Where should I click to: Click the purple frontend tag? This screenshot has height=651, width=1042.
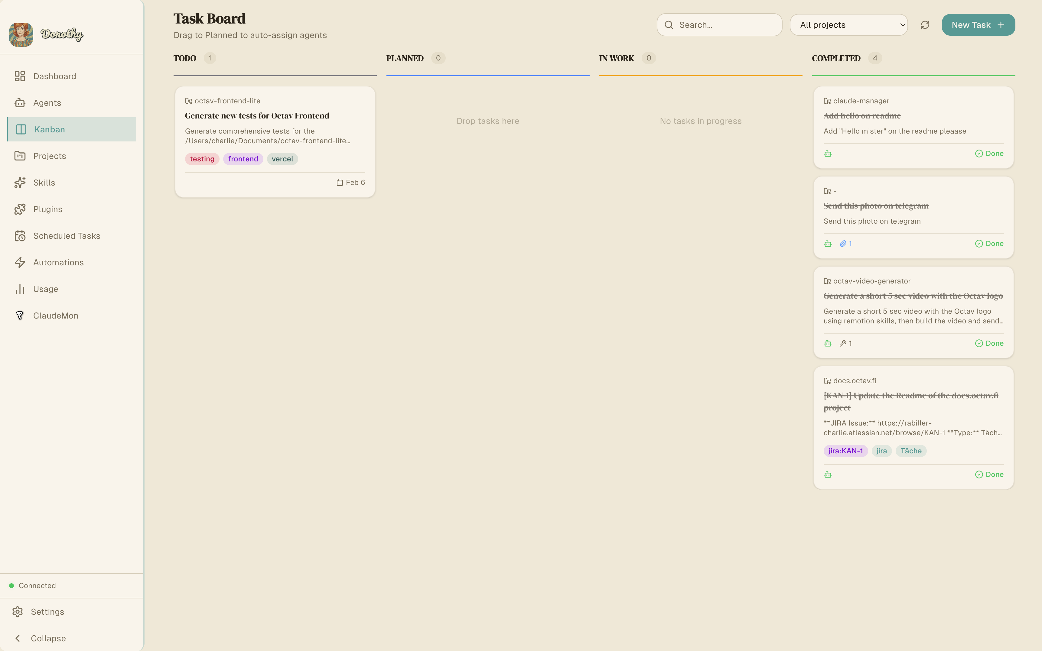[243, 159]
